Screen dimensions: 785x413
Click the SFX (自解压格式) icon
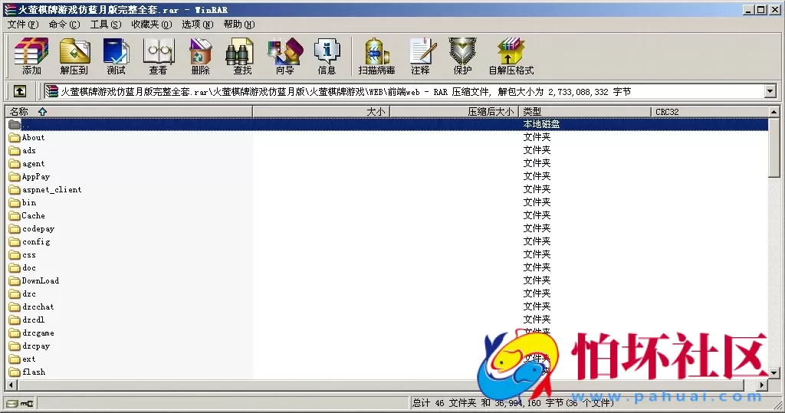[x=511, y=57]
